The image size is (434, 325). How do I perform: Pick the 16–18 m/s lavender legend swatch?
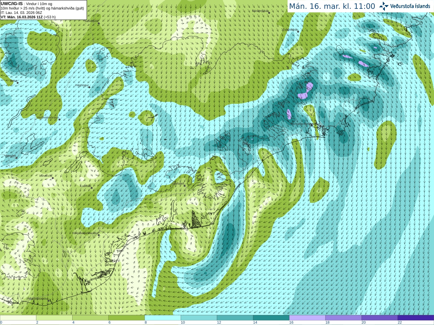[x=307, y=318]
